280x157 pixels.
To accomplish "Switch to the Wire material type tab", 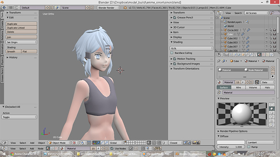I will pyautogui.click(x=239, y=87).
